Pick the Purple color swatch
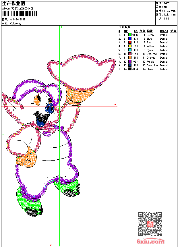This screenshot has width=178, height=247. tap(130, 61)
